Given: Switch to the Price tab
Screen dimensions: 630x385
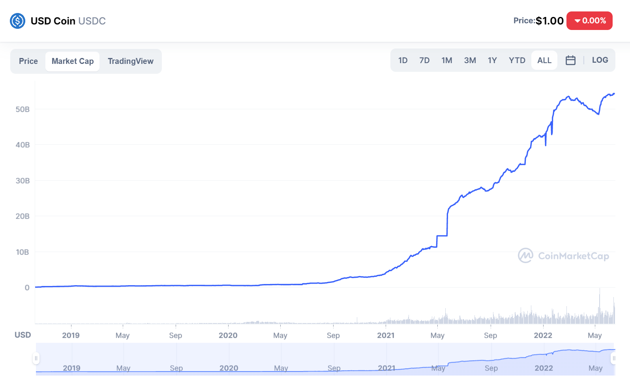Looking at the screenshot, I should coord(28,61).
